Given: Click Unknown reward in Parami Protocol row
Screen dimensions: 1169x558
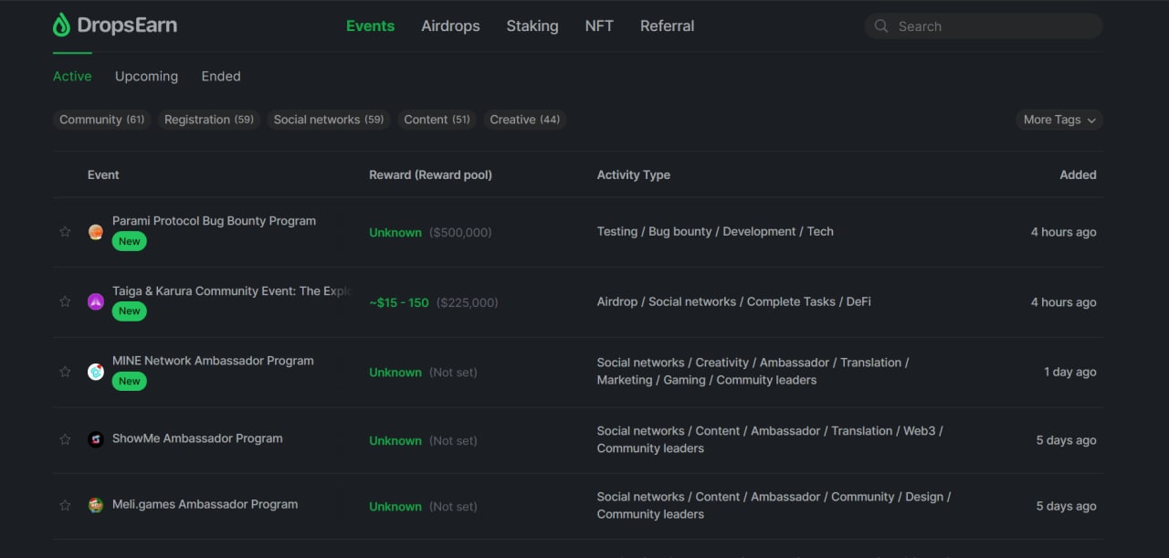Looking at the screenshot, I should [x=395, y=233].
